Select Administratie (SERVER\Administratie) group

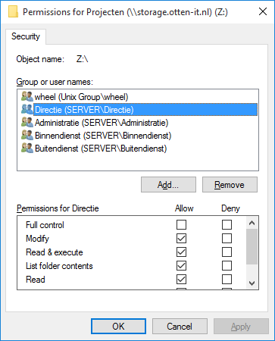click(x=102, y=123)
